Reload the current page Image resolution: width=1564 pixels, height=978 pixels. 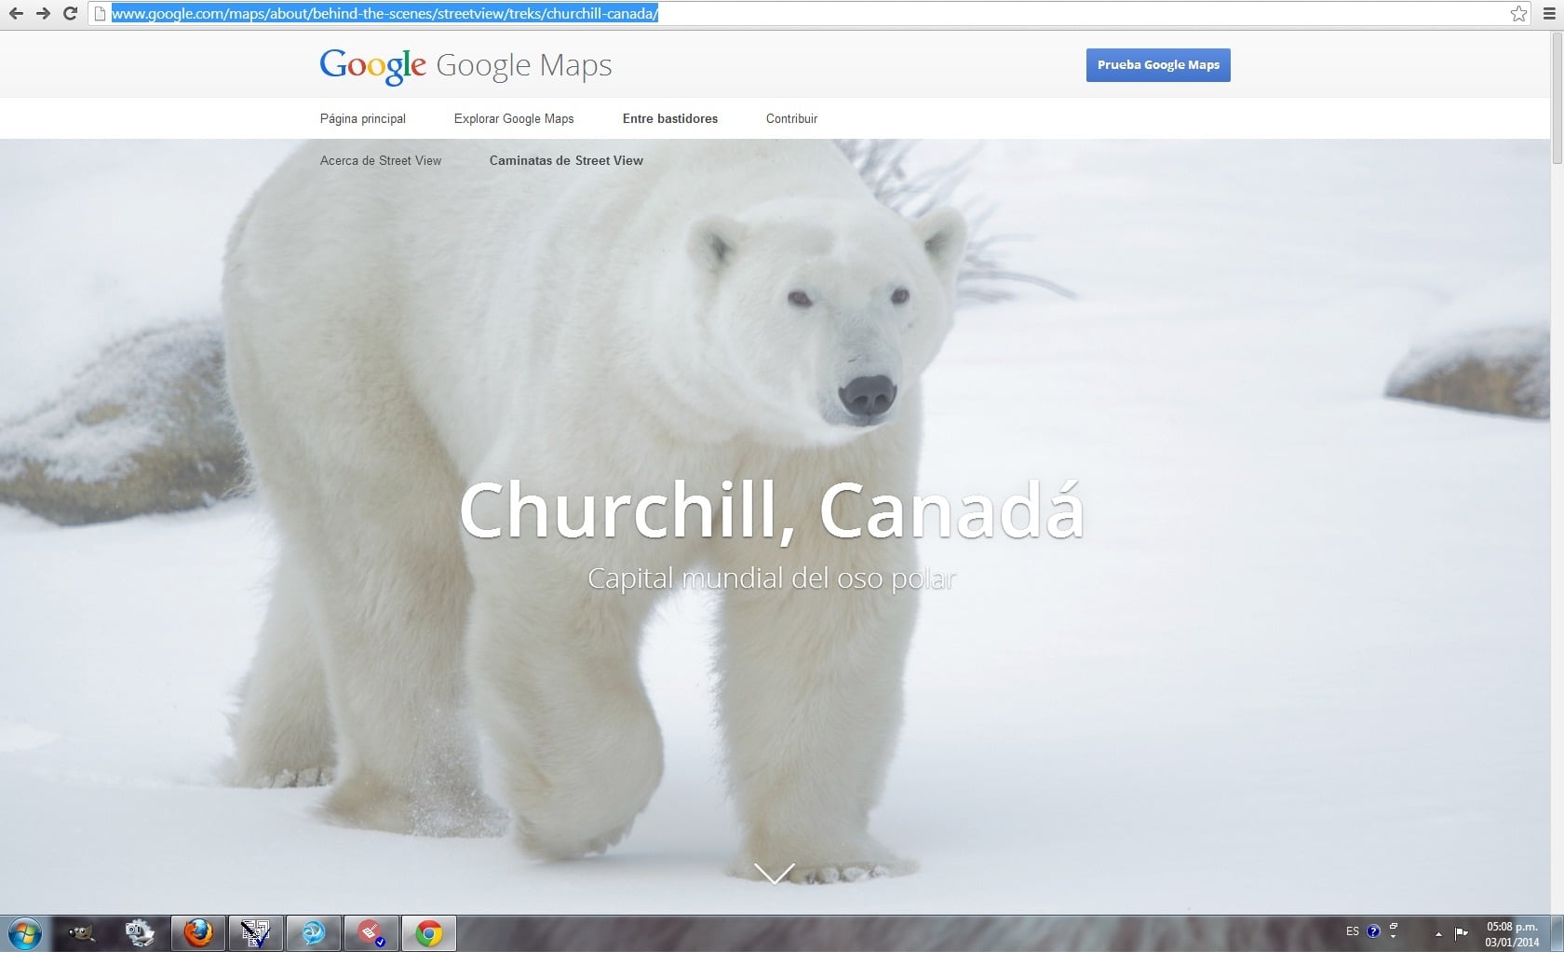(70, 14)
